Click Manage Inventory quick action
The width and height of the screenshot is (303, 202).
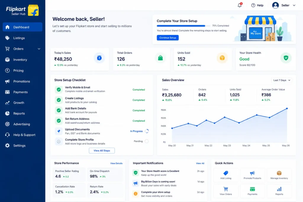279,175
